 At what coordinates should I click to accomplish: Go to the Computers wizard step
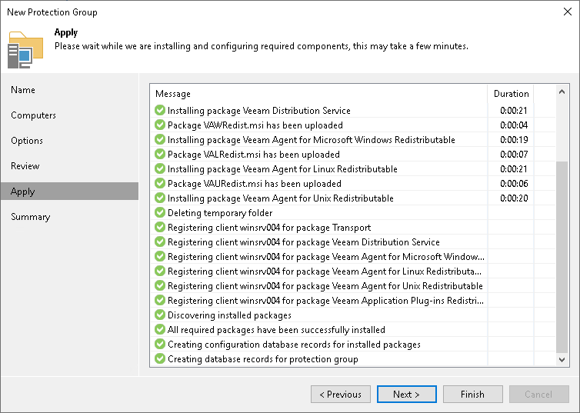pyautogui.click(x=33, y=115)
